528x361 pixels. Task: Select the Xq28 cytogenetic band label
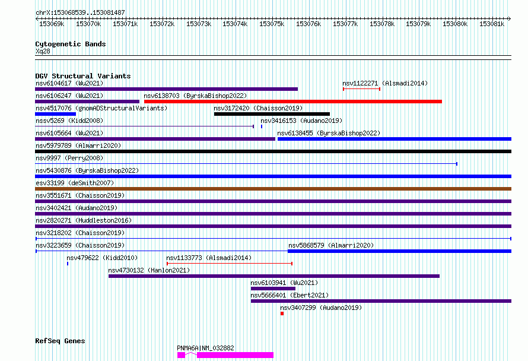43,51
